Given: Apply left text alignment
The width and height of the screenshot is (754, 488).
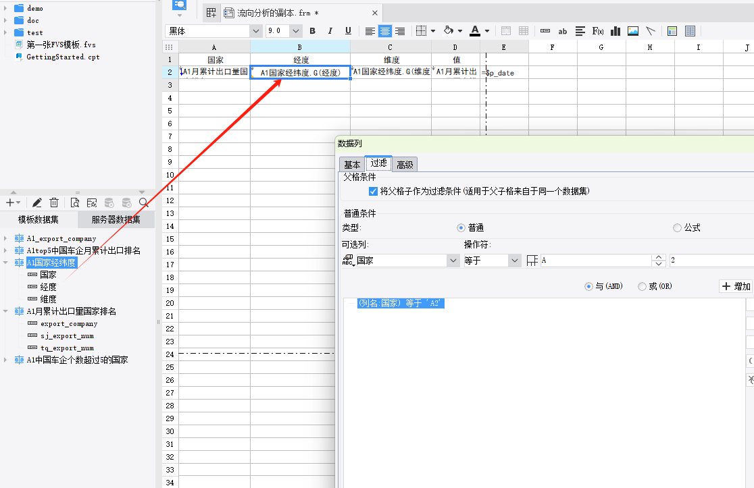Looking at the screenshot, I should [370, 31].
